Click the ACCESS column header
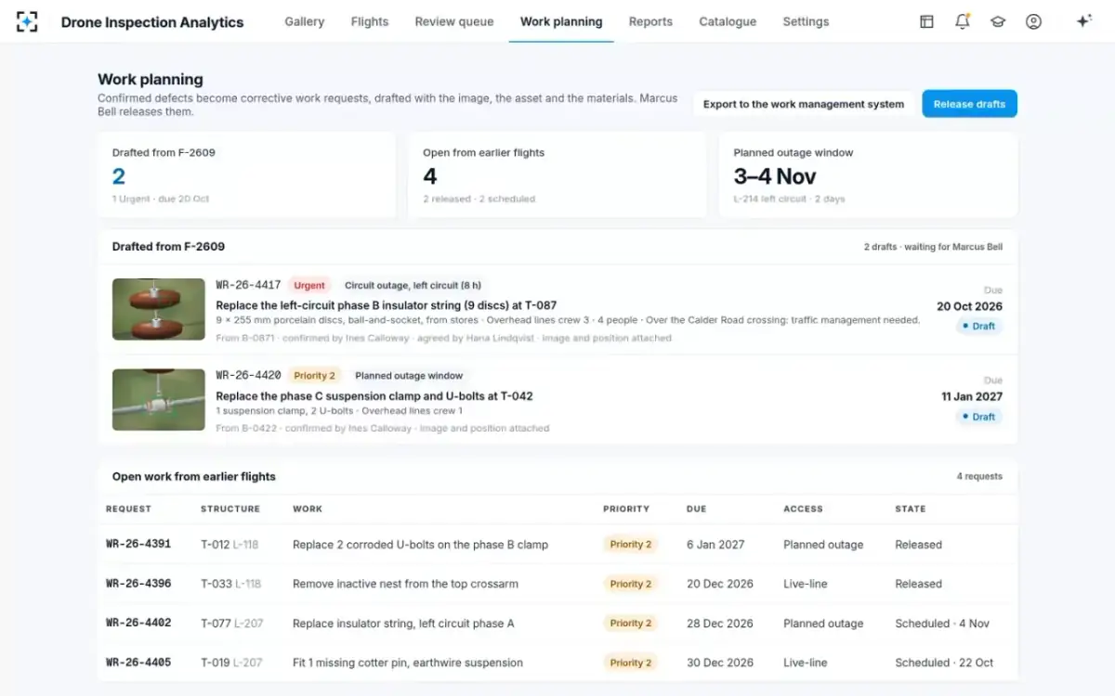 tap(803, 509)
